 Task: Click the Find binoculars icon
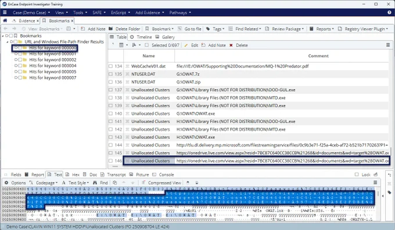point(95,182)
